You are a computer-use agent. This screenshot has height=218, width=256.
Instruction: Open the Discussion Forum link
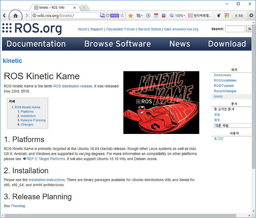[120, 29]
